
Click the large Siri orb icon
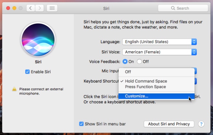(x=38, y=40)
